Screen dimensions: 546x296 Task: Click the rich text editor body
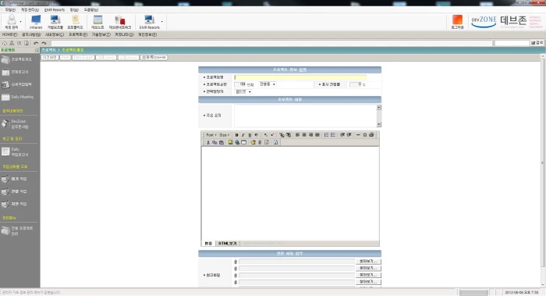[x=290, y=194]
